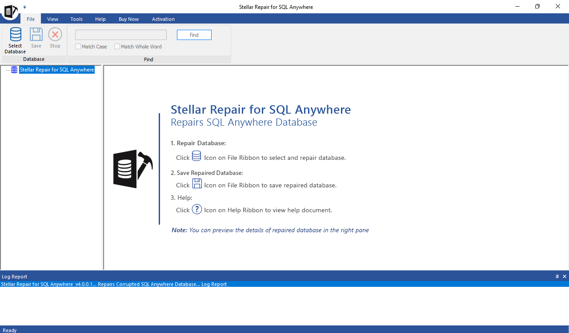This screenshot has height=333, width=569.
Task: Click the '3. Help:' heading
Action: point(181,198)
